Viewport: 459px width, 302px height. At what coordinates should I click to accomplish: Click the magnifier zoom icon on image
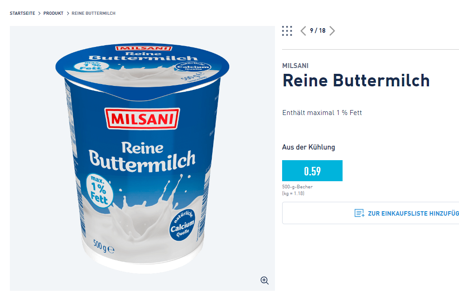coord(265,281)
